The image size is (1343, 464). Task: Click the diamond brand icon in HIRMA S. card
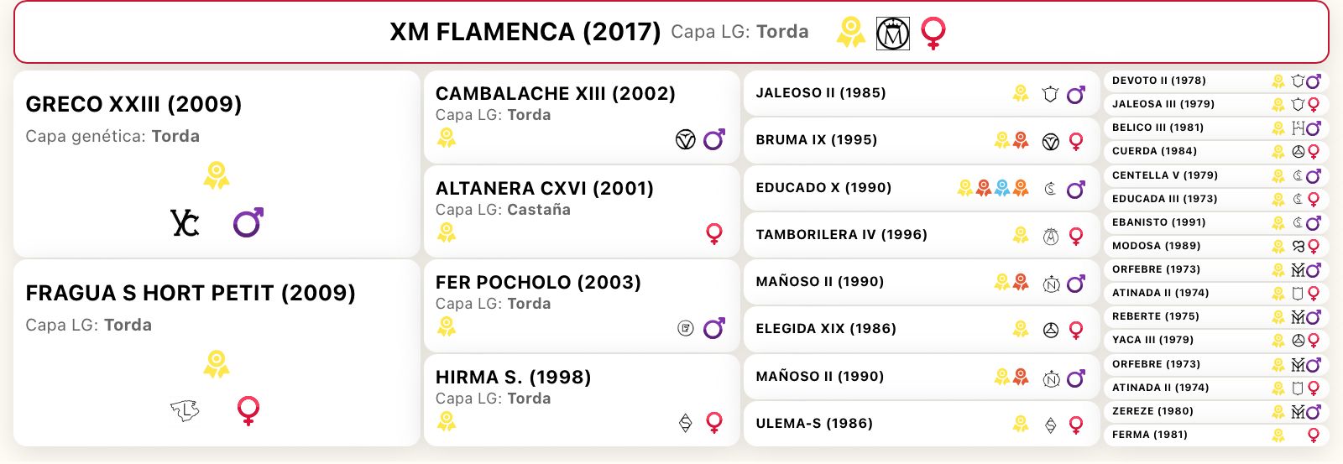[x=686, y=423]
